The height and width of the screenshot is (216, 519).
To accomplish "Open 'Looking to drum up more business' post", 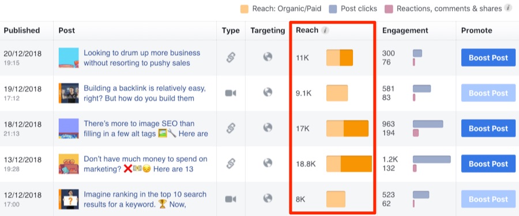I will click(x=142, y=58).
